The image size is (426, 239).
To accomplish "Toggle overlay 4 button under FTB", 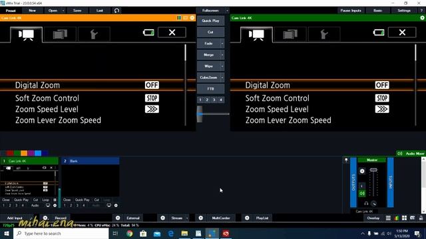I will point(221,100).
